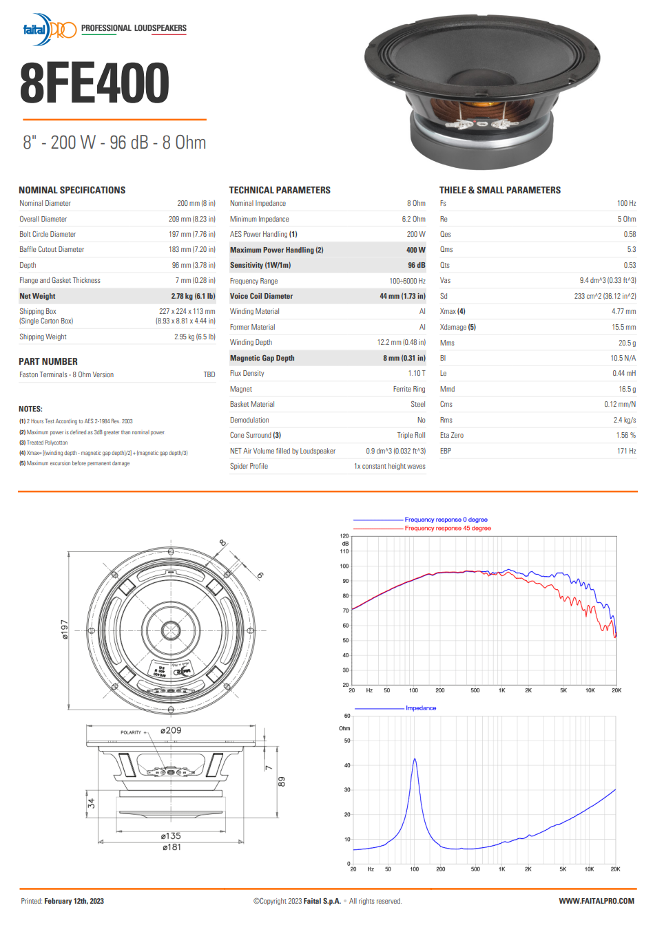Select the Maximum Power Handling (2) label

277,251
